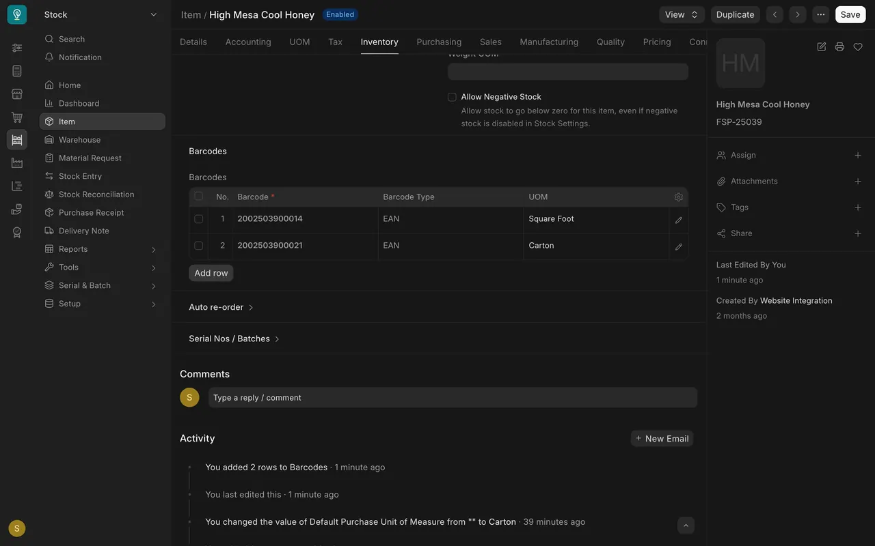875x546 pixels.
Task: Check the barcode row 2 checkbox
Action: coord(198,246)
